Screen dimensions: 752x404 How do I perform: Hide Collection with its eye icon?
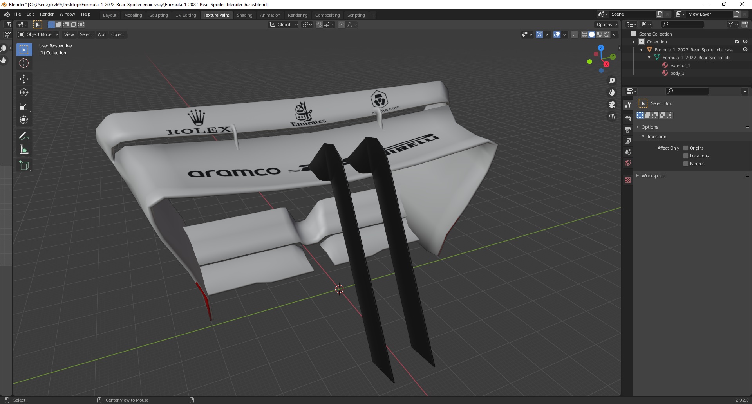[x=745, y=41]
